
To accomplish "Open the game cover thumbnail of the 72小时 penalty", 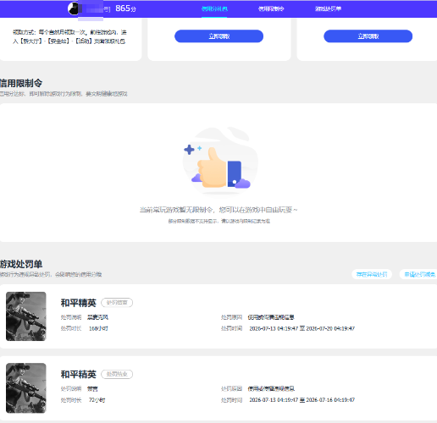I will pyautogui.click(x=26, y=387).
